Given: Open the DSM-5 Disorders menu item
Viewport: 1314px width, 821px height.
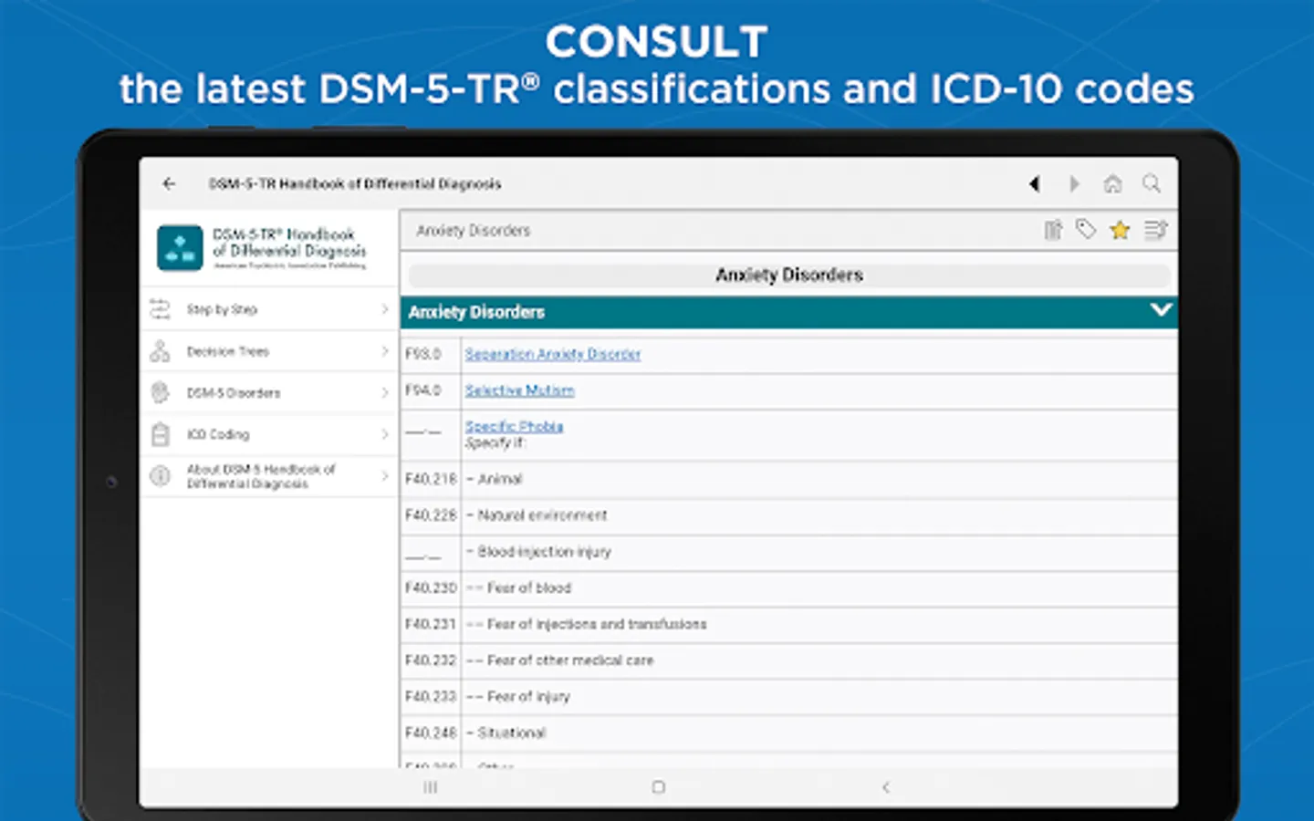Looking at the screenshot, I should pyautogui.click(x=269, y=393).
